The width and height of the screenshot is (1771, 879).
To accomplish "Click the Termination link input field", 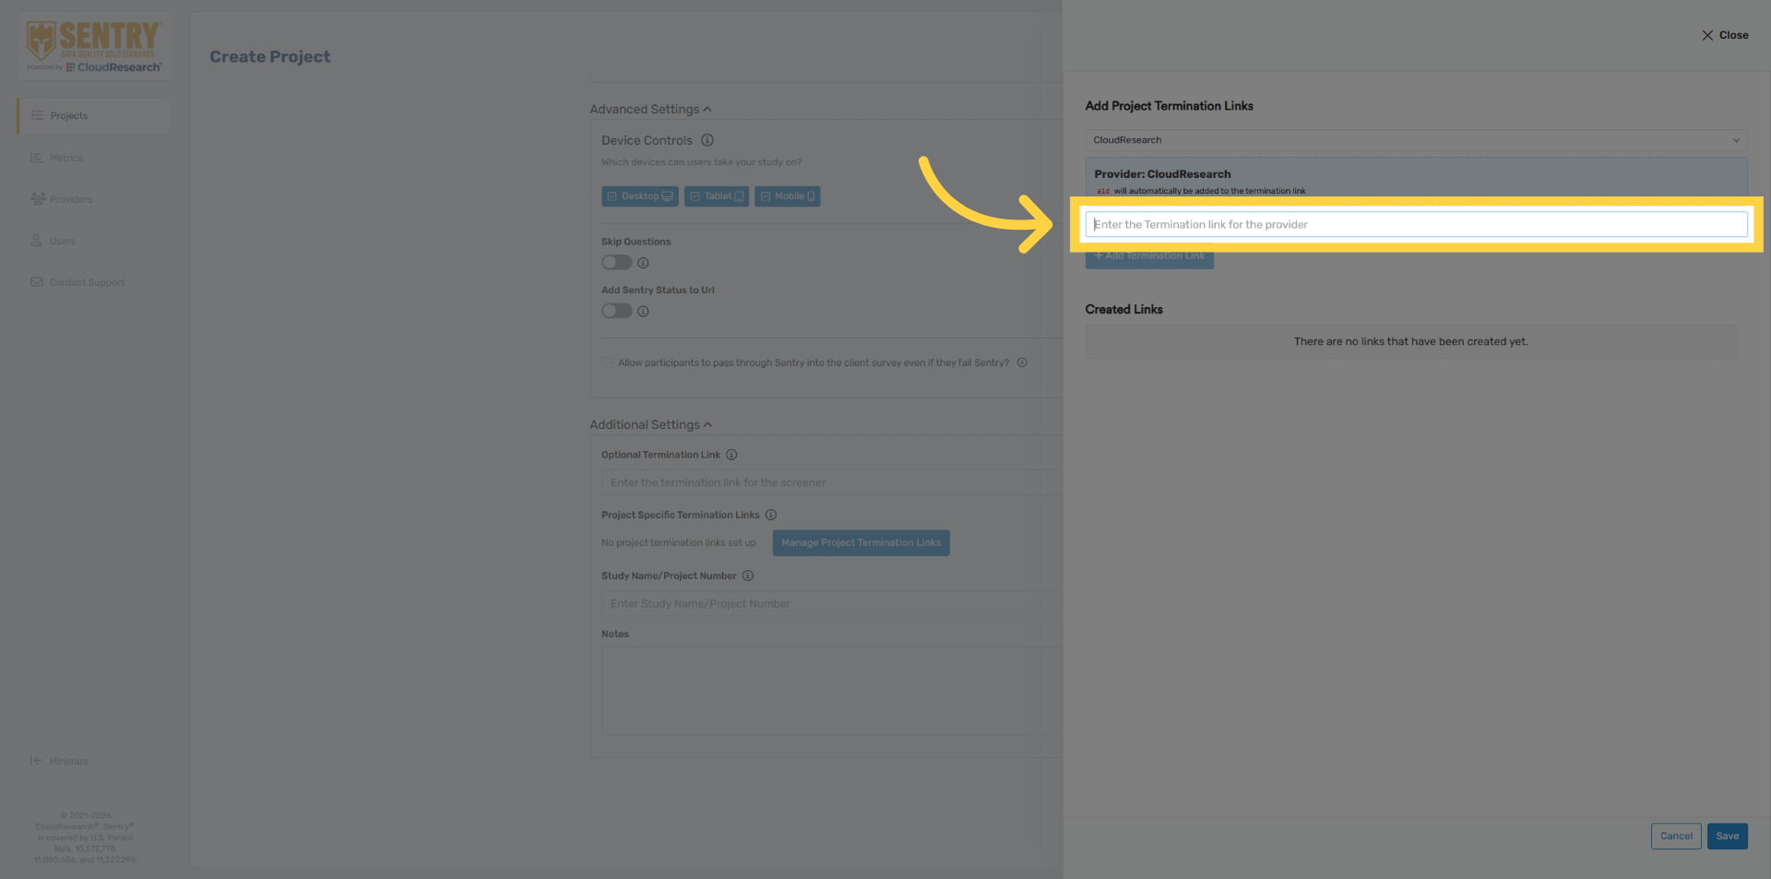I will coord(1416,223).
